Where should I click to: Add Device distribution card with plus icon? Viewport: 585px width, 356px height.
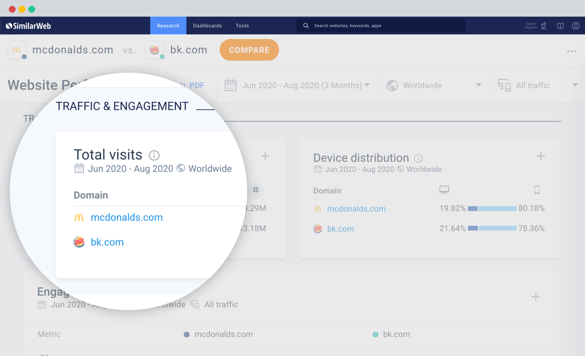point(541,156)
